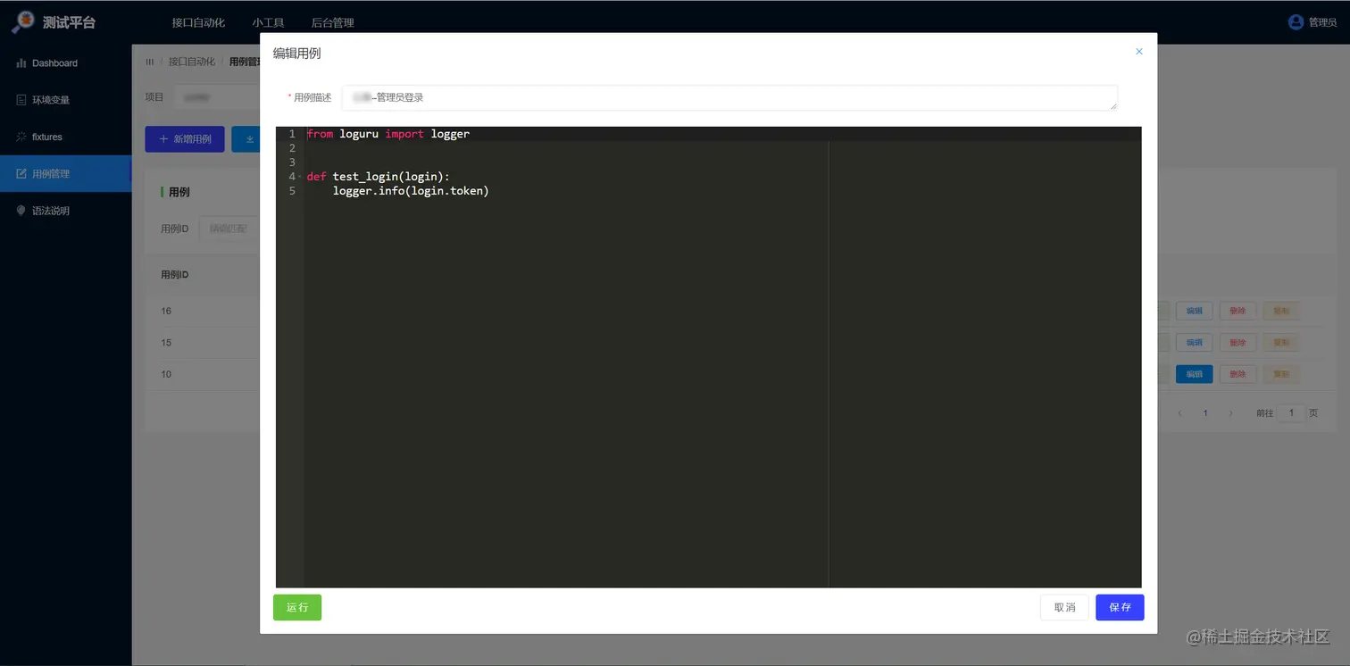The width and height of the screenshot is (1350, 666).
Task: Select page 1 in pagination
Action: (1205, 413)
